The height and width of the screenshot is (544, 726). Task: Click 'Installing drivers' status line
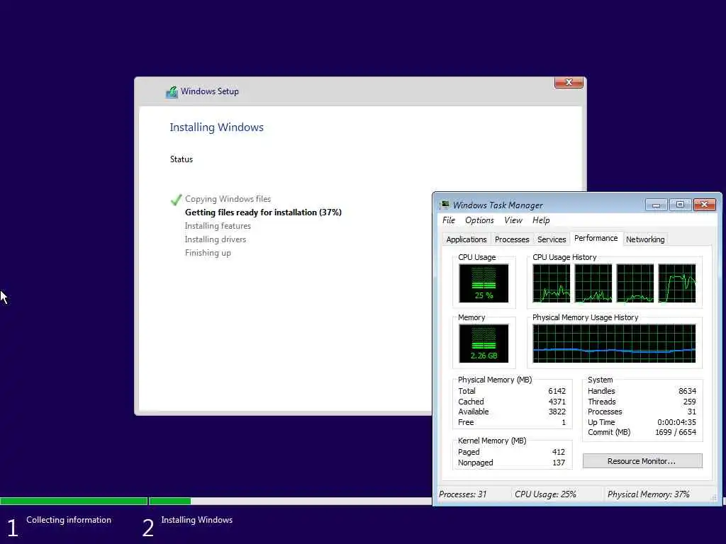tap(216, 239)
